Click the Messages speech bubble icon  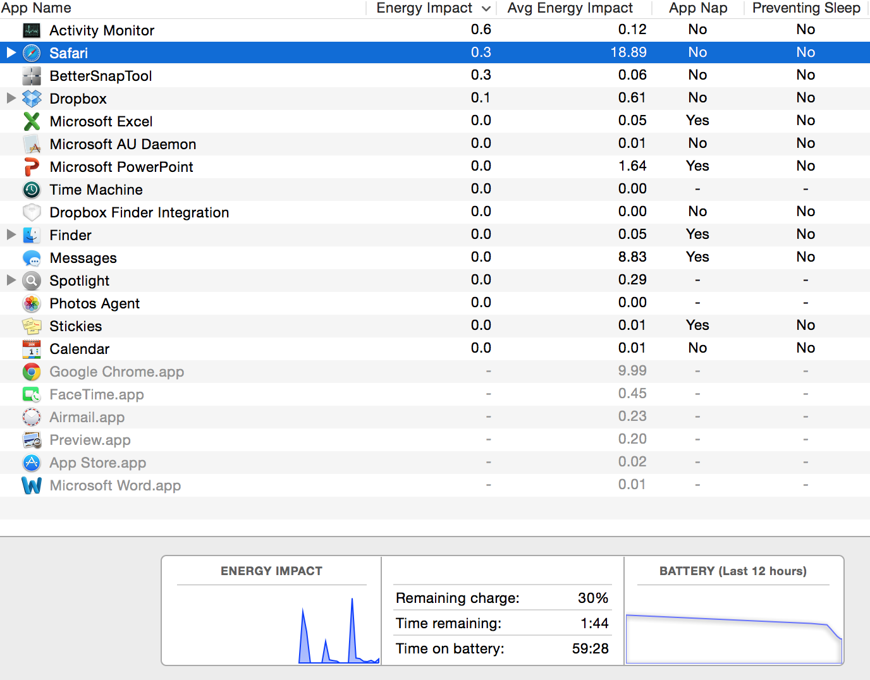tap(32, 258)
